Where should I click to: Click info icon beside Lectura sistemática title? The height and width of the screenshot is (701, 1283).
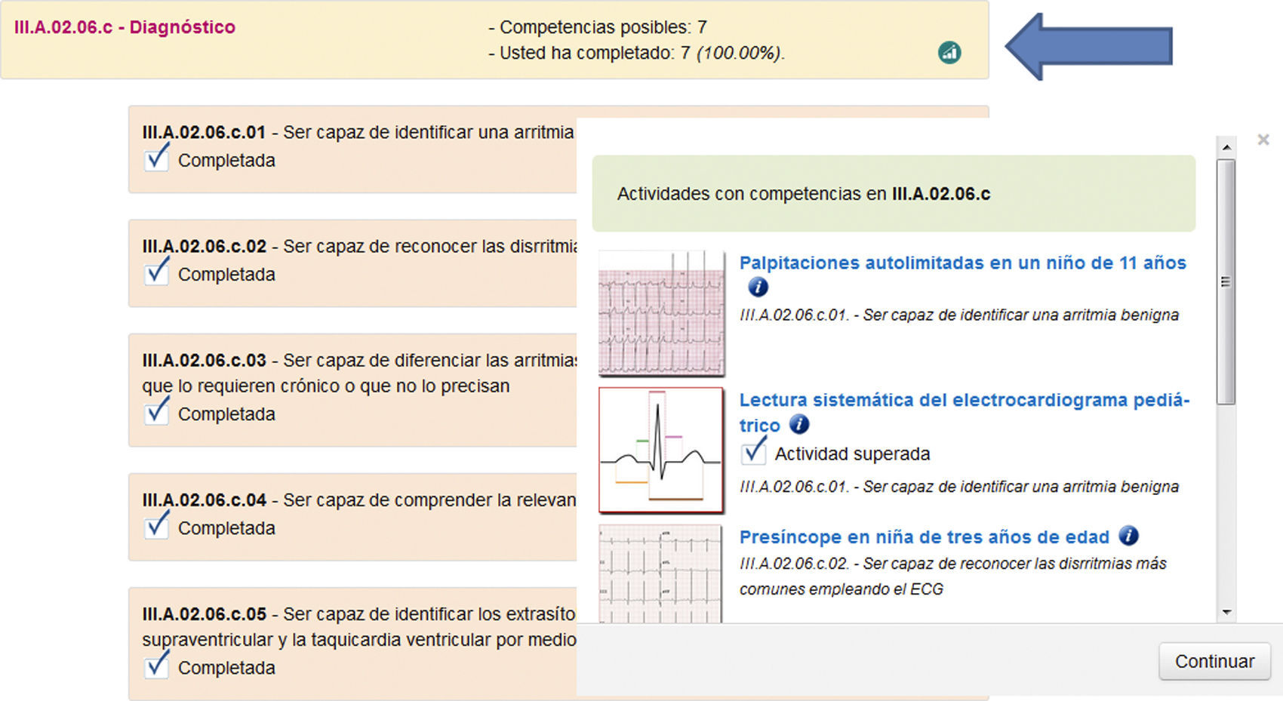click(799, 425)
